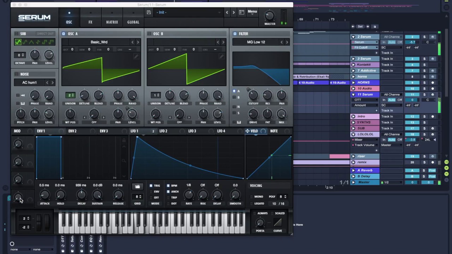Image resolution: width=452 pixels, height=254 pixels.
Task: Select previous OSC A wavetable arrow
Action: 132,42
